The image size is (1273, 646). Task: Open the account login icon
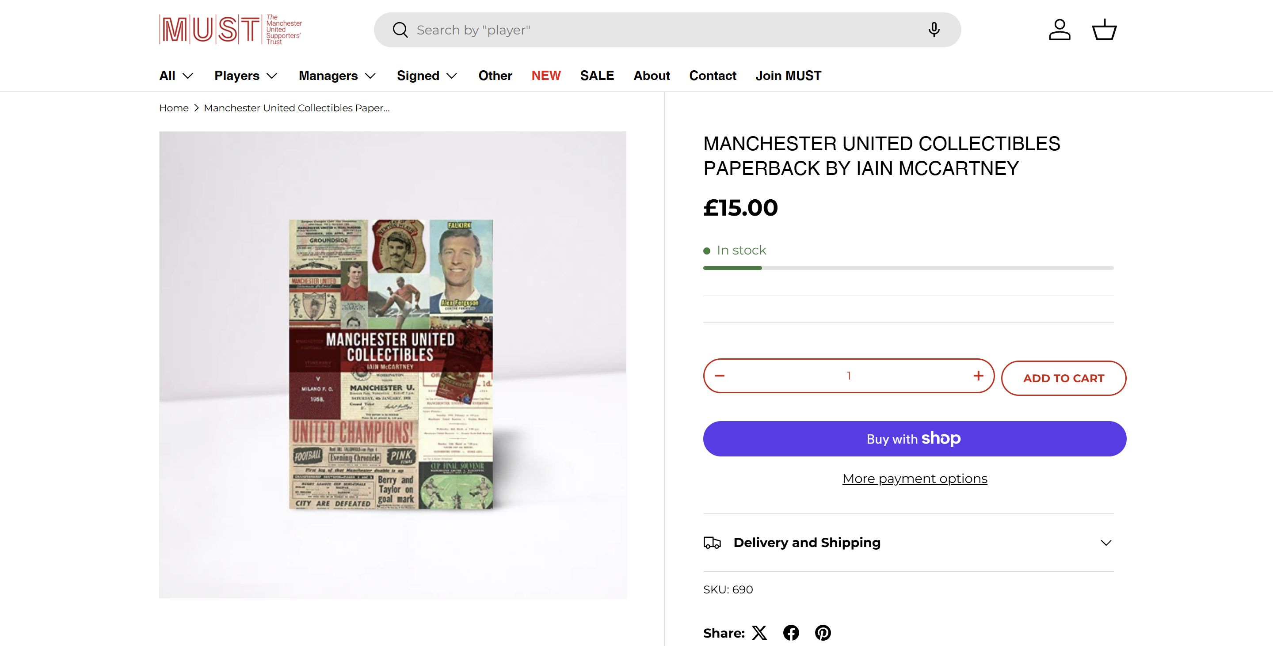coord(1060,30)
